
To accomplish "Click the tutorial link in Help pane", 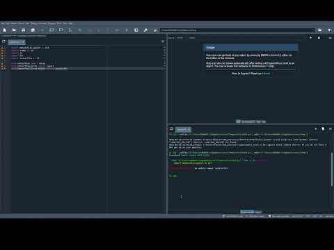I will [x=266, y=74].
